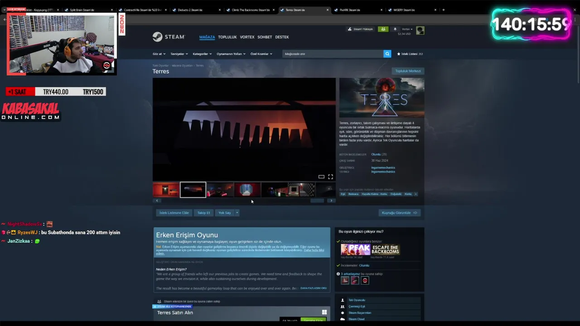Click thumbnail strip horizontal scrollbar handle
The width and height of the screenshot is (580, 326).
(x=317, y=201)
